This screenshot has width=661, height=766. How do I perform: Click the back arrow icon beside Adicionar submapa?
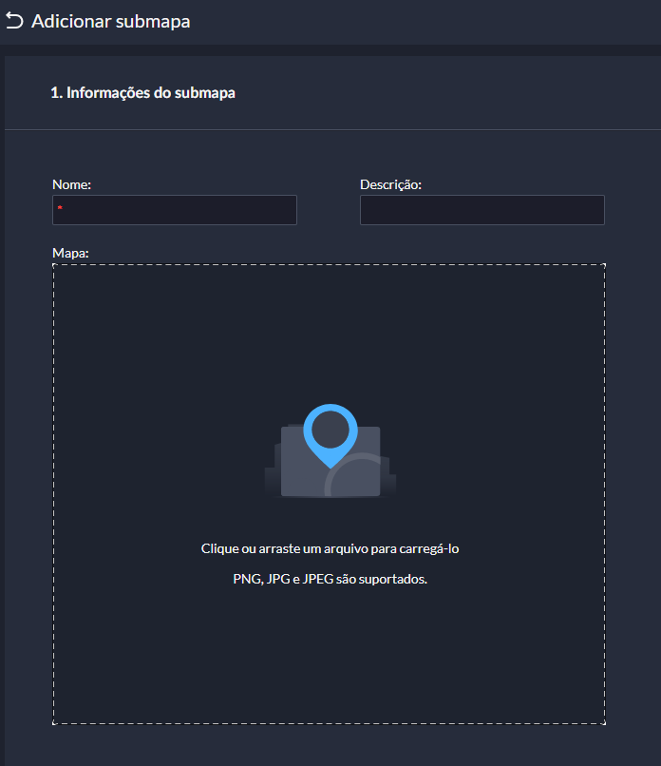click(14, 21)
